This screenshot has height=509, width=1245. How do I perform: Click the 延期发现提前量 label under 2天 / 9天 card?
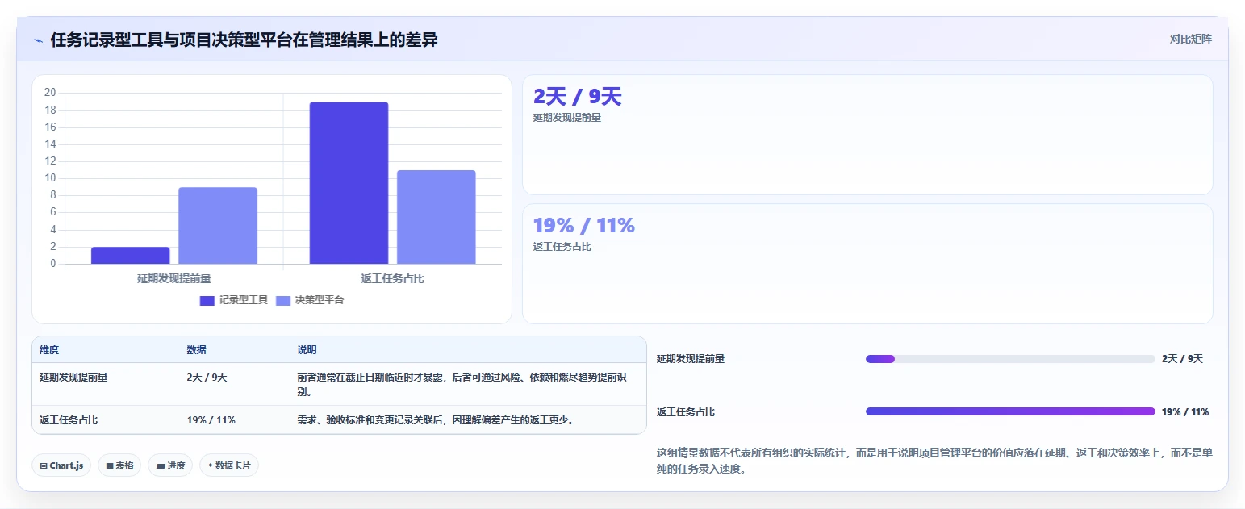(567, 118)
